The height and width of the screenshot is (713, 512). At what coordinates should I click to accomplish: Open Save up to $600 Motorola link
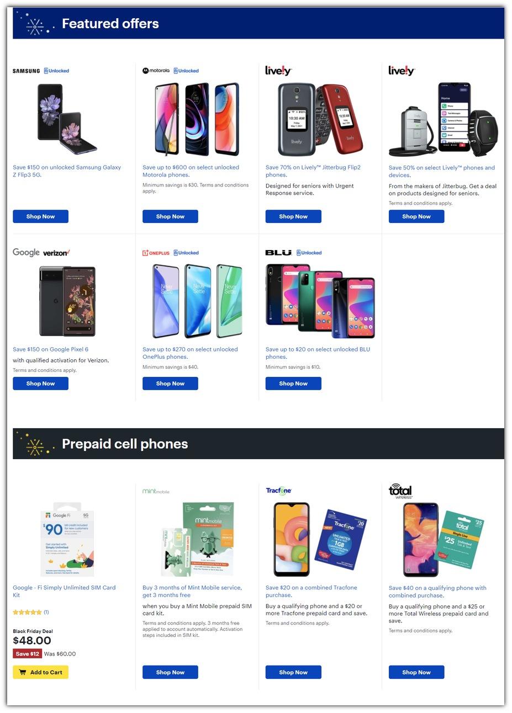[191, 171]
